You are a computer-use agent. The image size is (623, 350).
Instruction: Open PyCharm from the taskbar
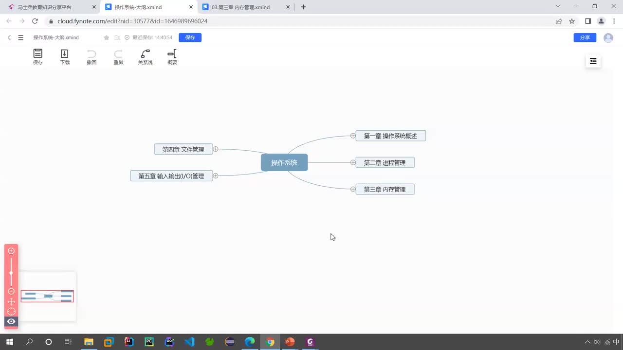tap(149, 342)
